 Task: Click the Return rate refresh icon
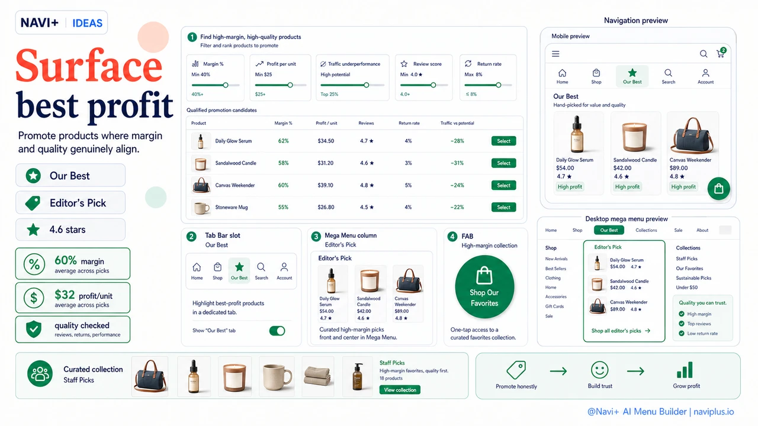click(468, 63)
